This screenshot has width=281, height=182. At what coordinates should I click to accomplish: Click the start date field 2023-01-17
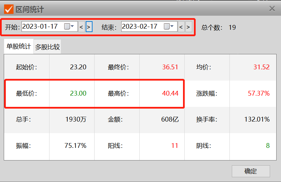pyautogui.click(x=40, y=27)
